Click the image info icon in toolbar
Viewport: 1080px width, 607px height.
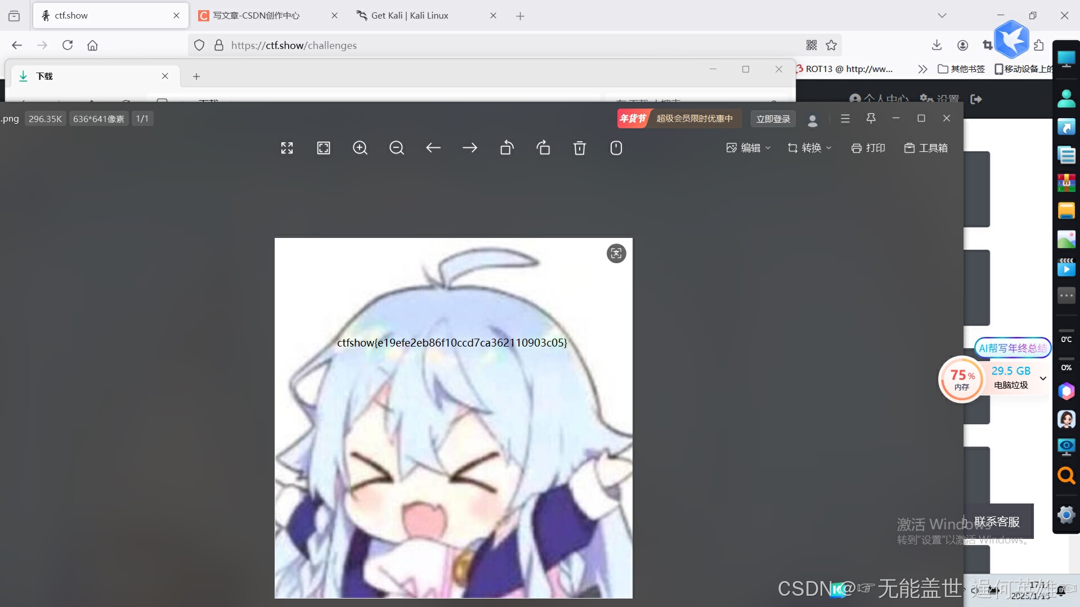[x=616, y=148]
